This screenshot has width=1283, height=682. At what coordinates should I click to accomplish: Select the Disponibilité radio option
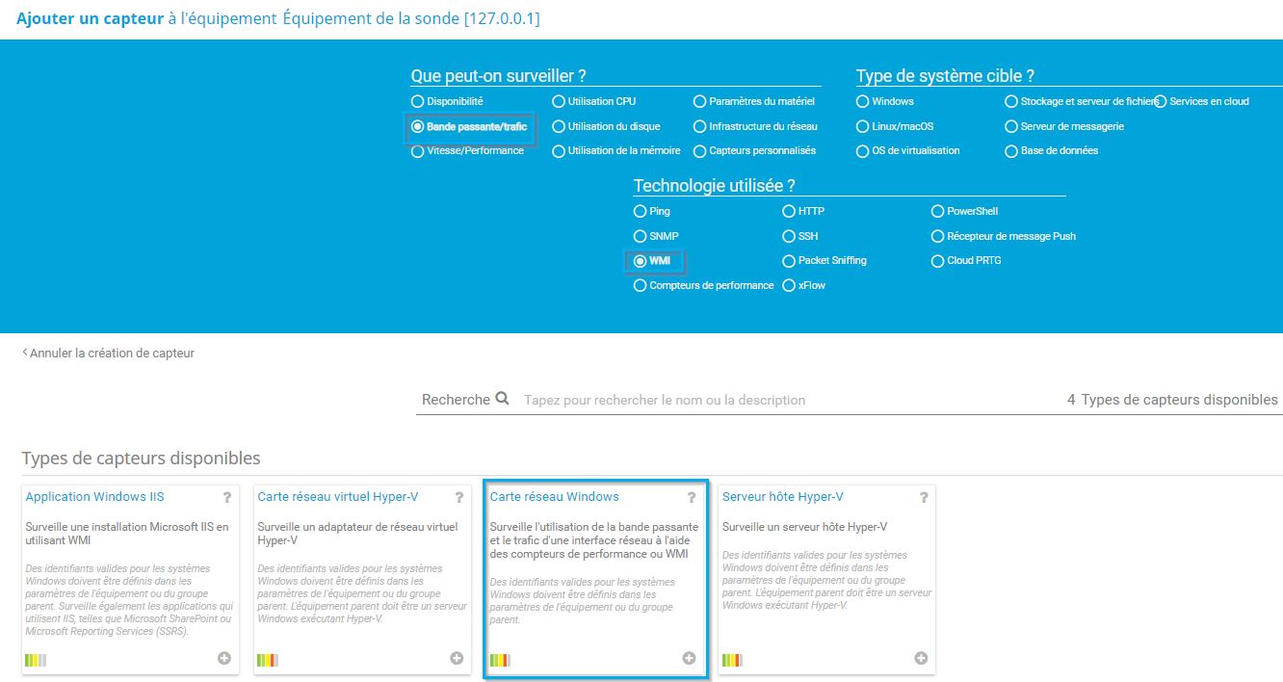(417, 101)
